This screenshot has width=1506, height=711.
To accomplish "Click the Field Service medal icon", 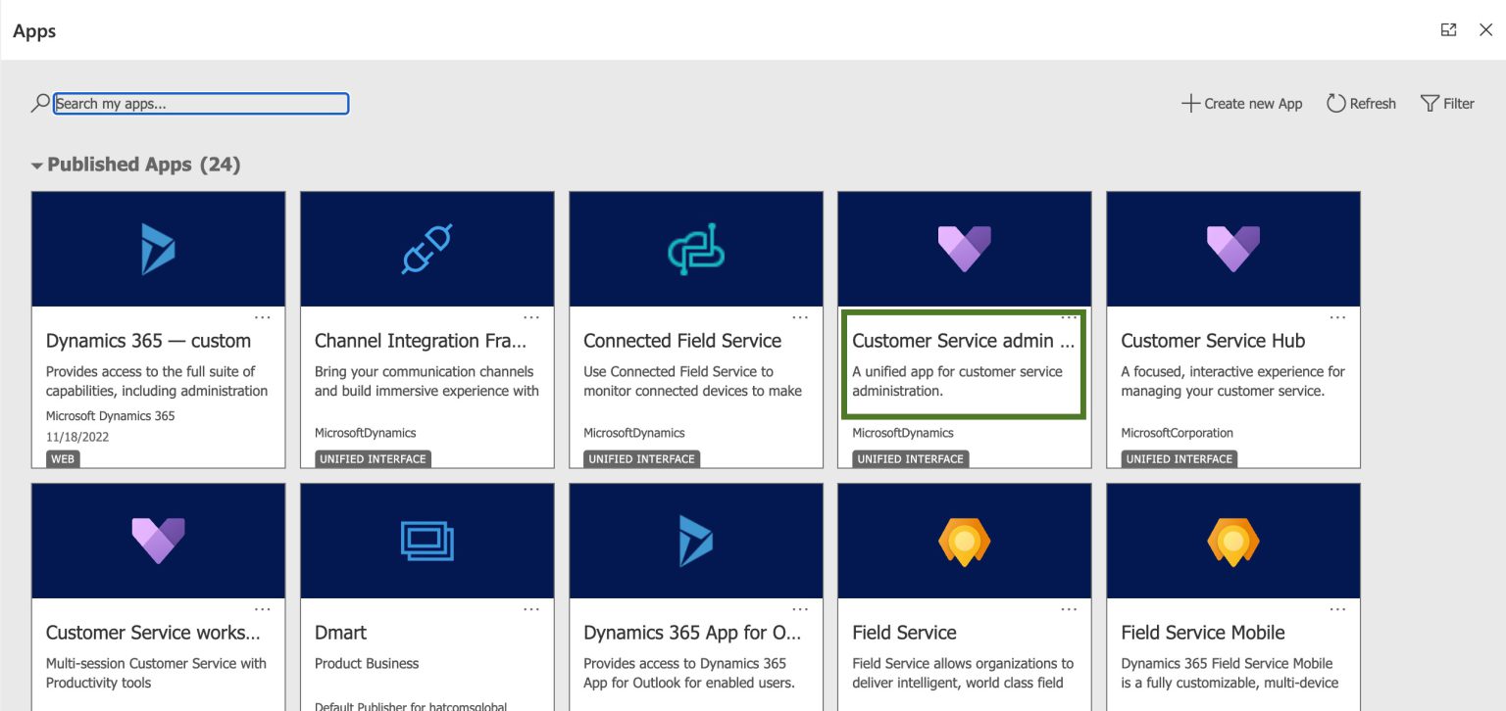I will point(964,540).
